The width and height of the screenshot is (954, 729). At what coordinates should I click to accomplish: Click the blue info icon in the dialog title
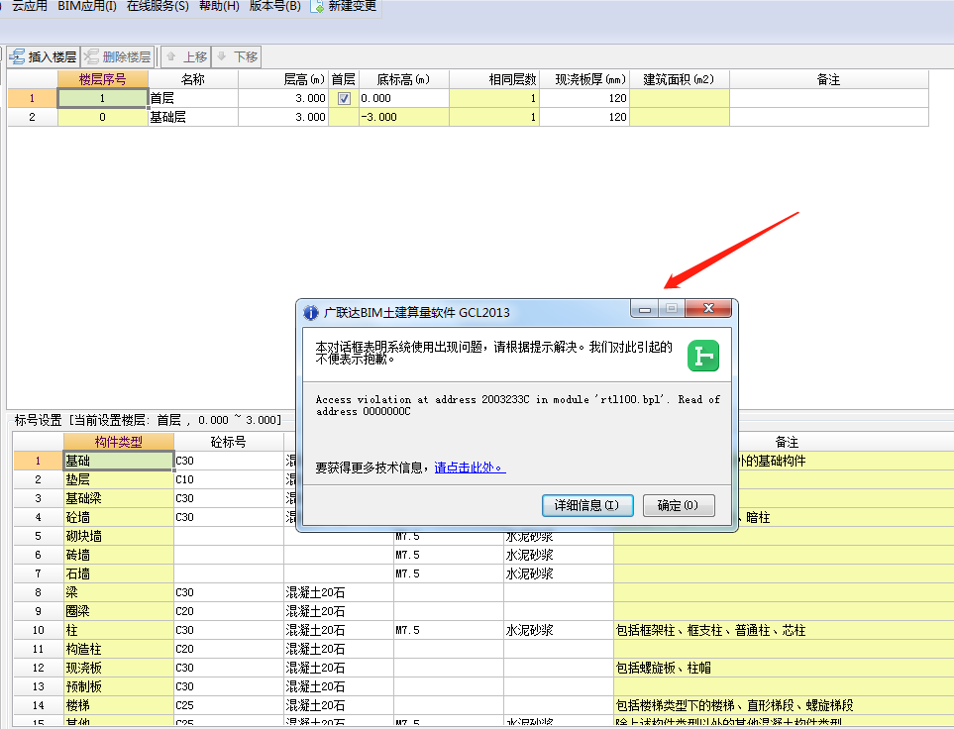click(310, 313)
